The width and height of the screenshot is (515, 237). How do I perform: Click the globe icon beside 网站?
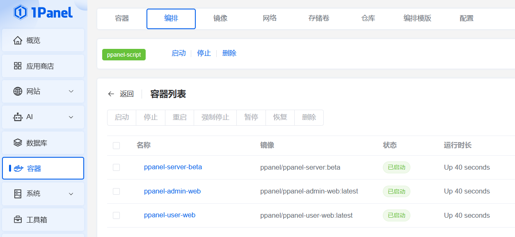[18, 91]
